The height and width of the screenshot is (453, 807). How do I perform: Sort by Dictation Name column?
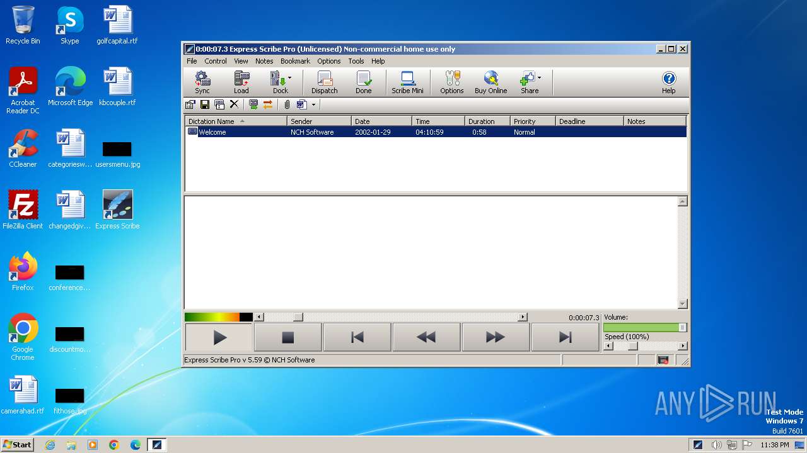pyautogui.click(x=236, y=121)
